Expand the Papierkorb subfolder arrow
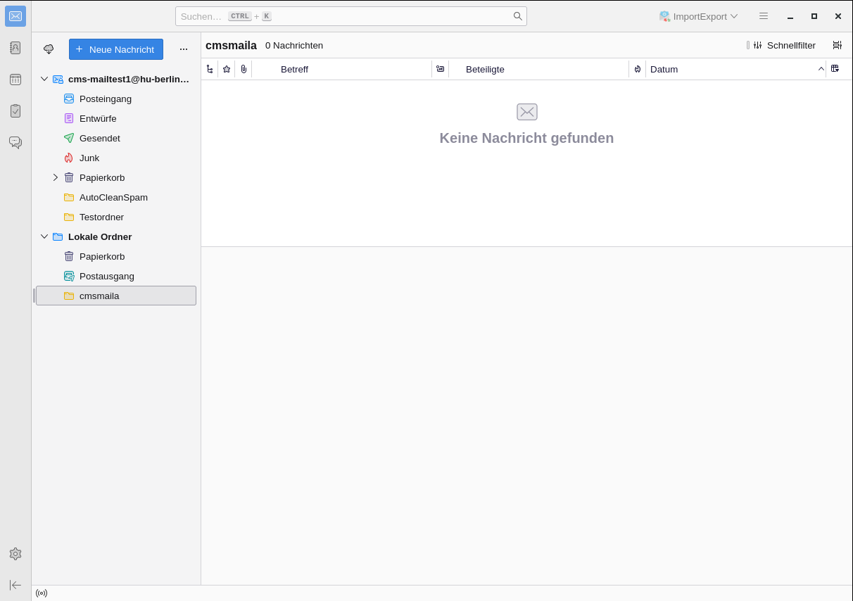 click(56, 177)
